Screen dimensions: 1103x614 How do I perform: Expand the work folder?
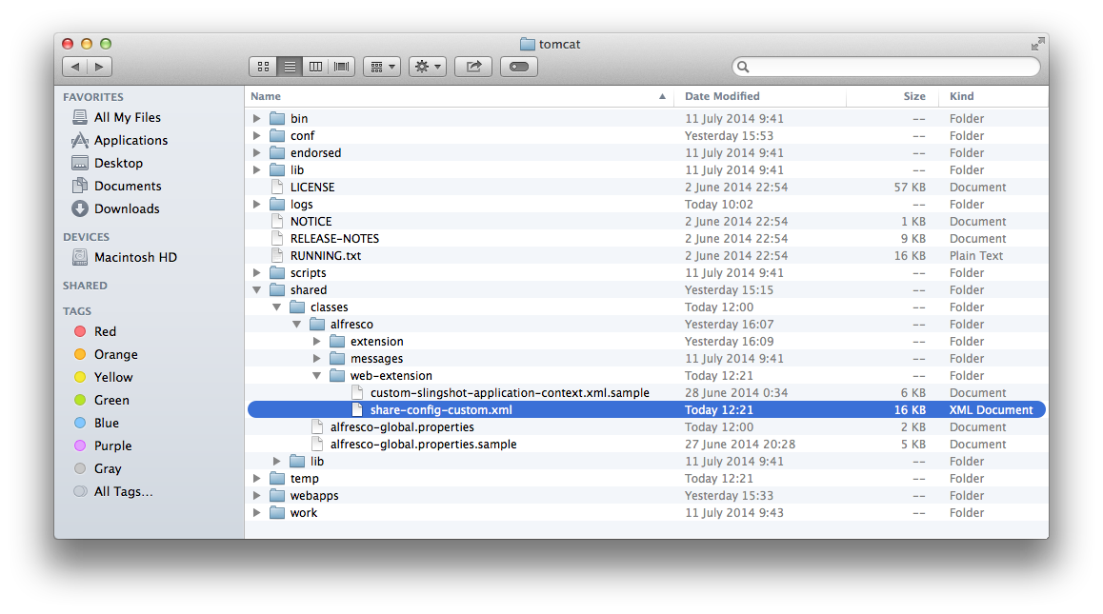(257, 513)
